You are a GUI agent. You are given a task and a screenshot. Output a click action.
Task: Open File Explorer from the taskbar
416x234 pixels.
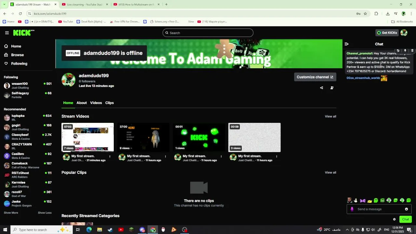pyautogui.click(x=99, y=230)
